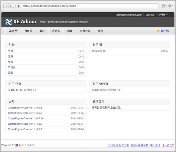The width and height of the screenshot is (176, 152).
Task: Open the Welcome XE recent post
Action: 99,51
